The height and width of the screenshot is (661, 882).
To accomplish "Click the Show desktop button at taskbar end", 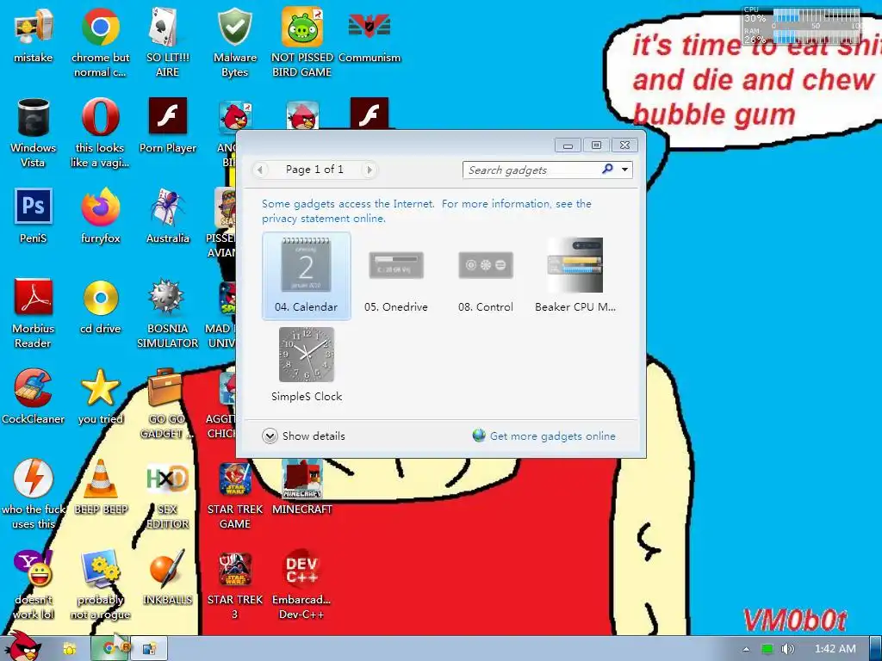I will click(x=875, y=649).
